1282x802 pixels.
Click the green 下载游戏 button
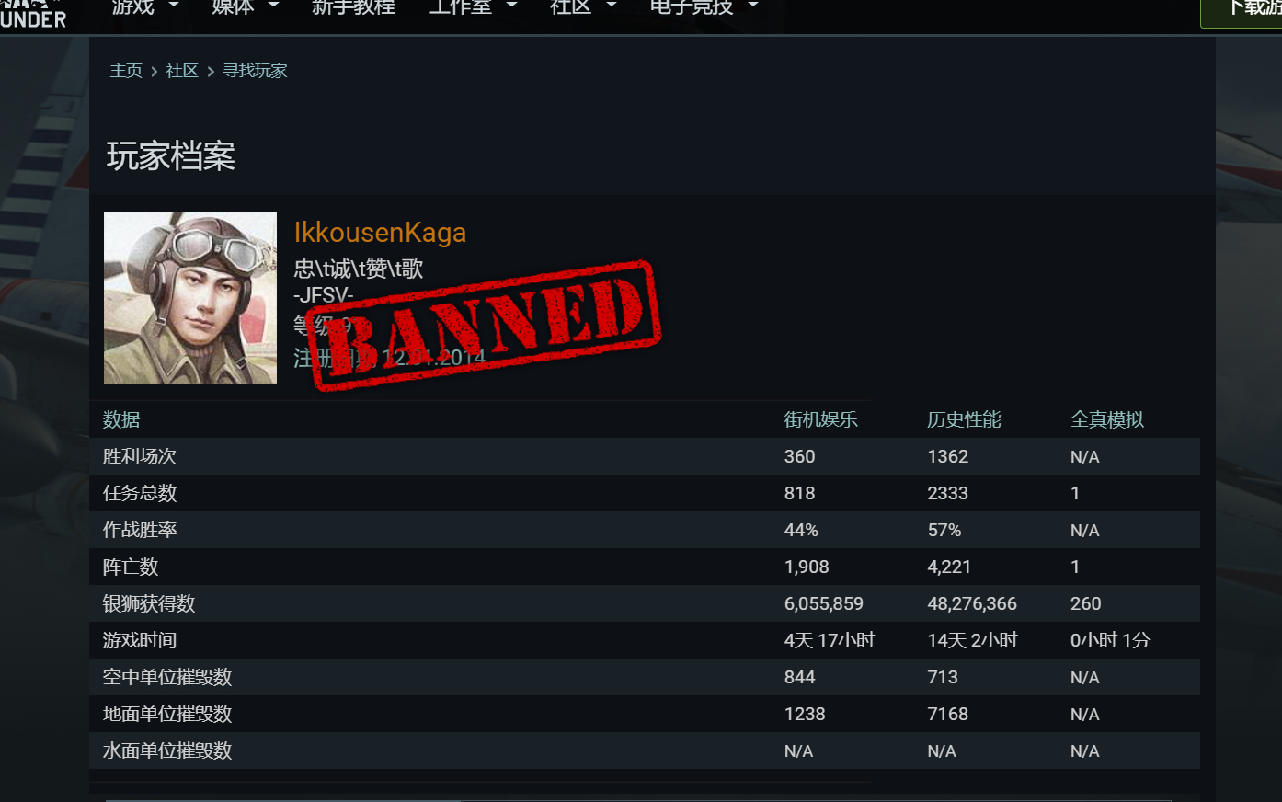pos(1242,13)
